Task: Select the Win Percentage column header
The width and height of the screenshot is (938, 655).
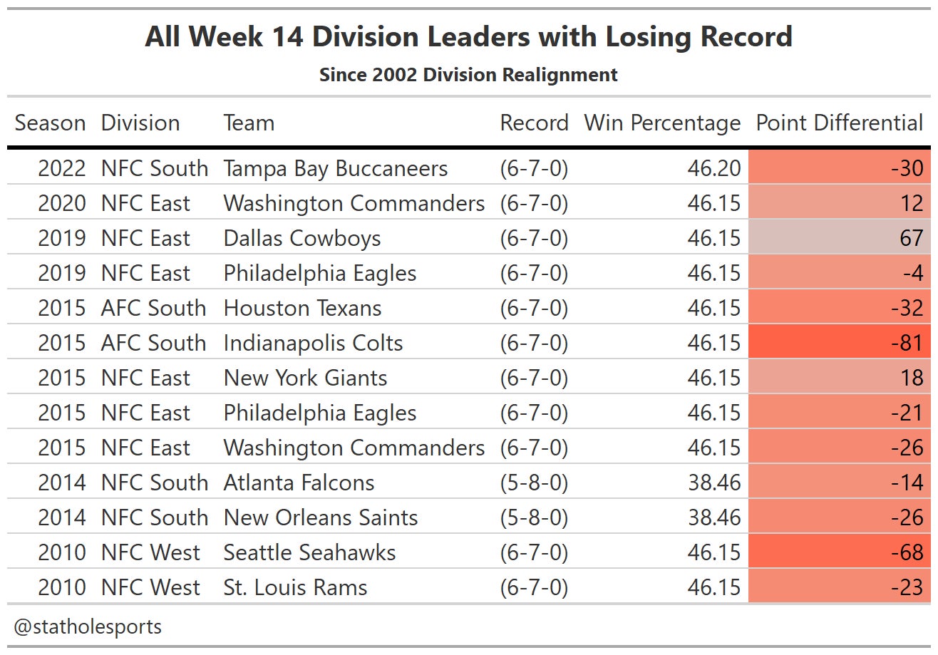Action: coord(662,123)
